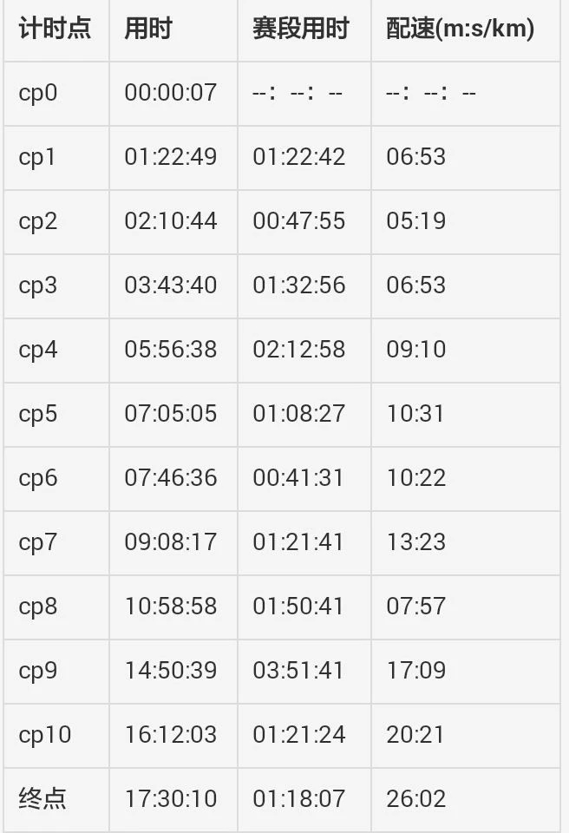Select the 赛段用时 column header

pos(300,29)
